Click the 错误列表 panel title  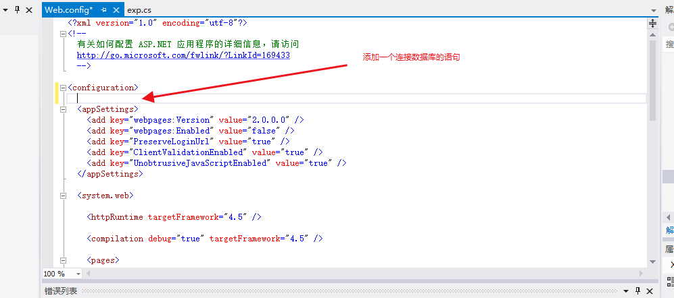(x=61, y=291)
